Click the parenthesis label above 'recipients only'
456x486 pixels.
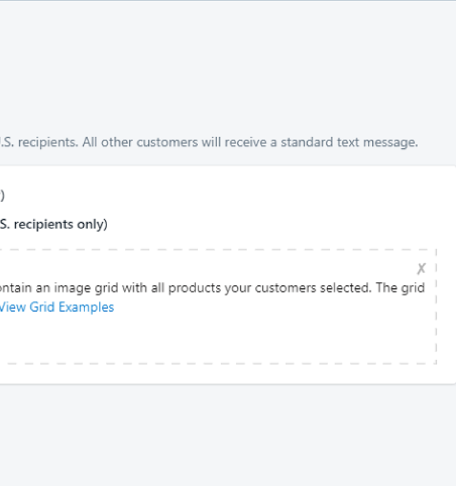tap(2, 196)
